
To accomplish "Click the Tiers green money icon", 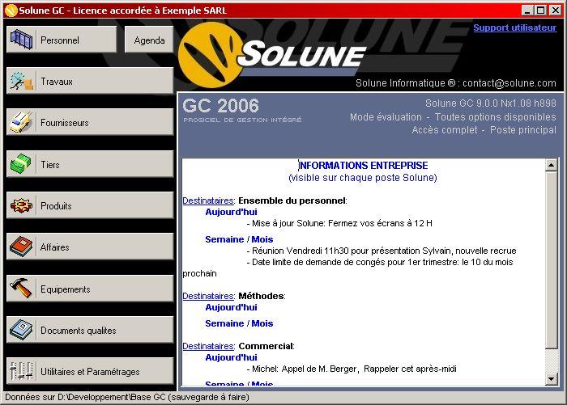I will [x=21, y=164].
